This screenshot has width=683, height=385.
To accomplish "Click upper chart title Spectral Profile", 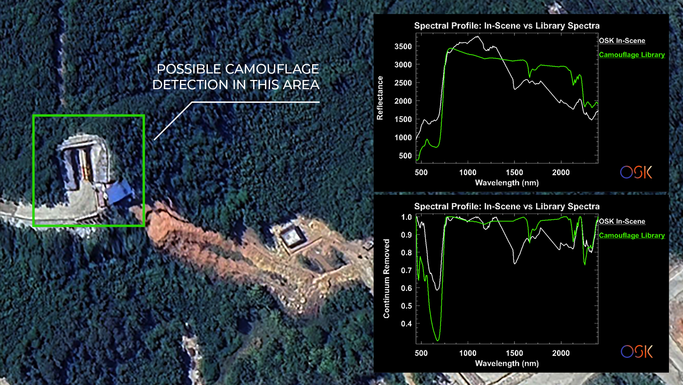I will [506, 26].
